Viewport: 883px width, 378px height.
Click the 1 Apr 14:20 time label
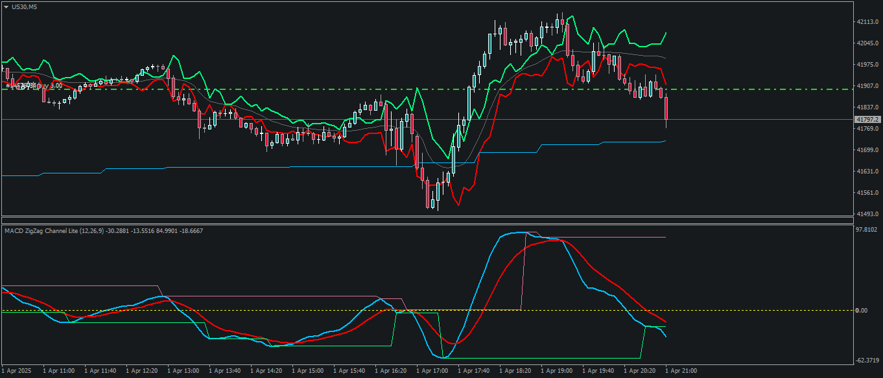(x=266, y=371)
